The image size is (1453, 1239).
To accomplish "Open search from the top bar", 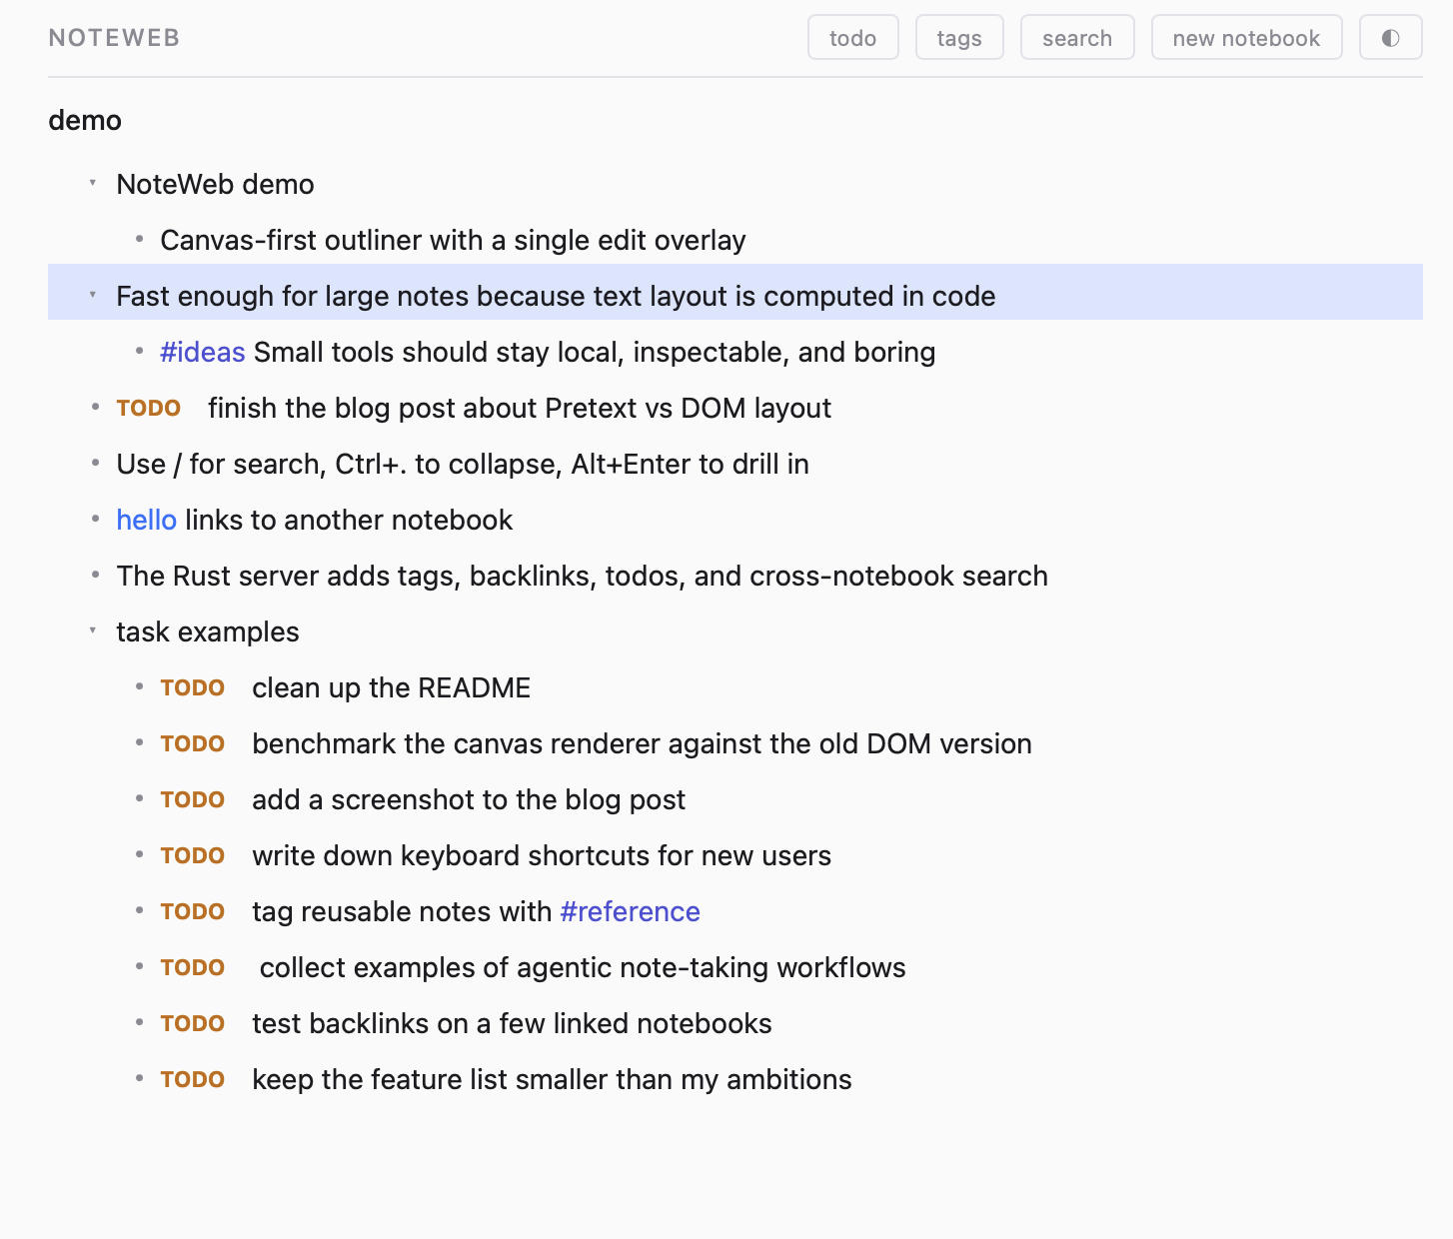I will coord(1076,38).
